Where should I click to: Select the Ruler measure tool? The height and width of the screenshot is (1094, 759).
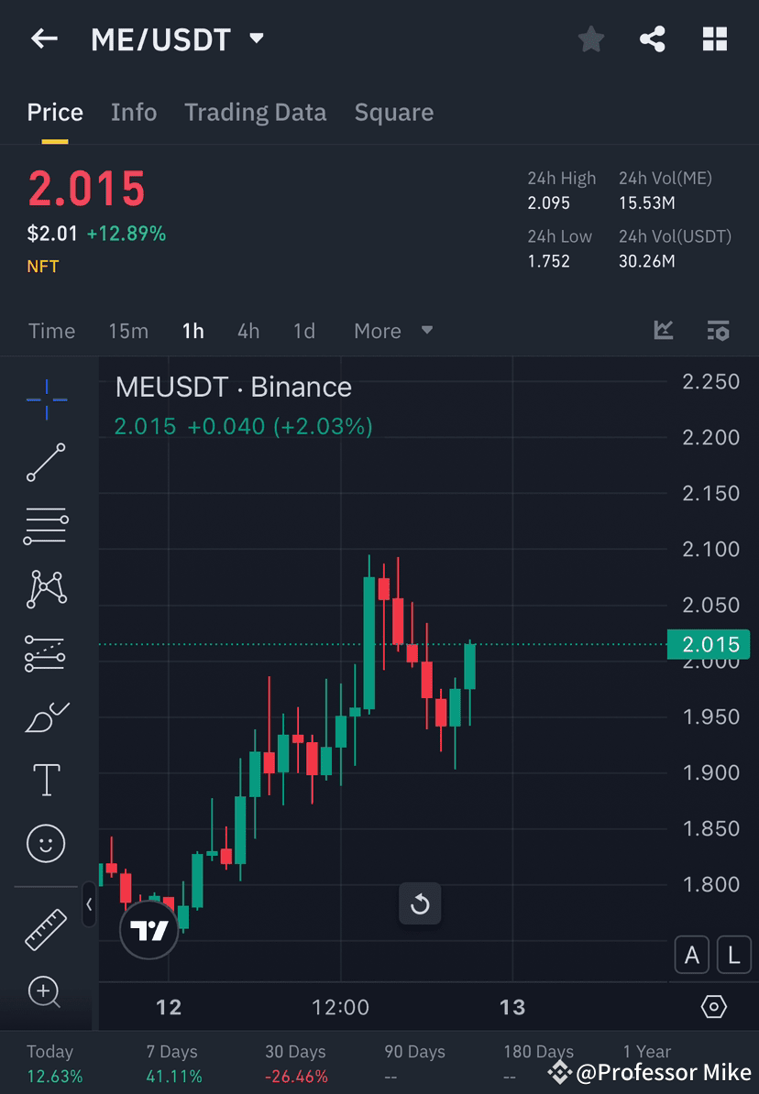point(46,928)
